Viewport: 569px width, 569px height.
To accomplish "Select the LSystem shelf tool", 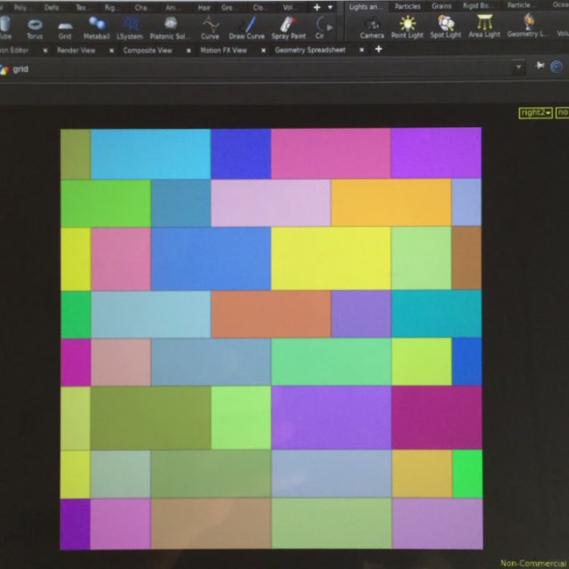I will click(x=130, y=27).
